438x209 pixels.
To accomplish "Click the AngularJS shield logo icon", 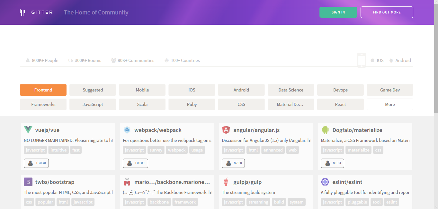I will click(226, 130).
